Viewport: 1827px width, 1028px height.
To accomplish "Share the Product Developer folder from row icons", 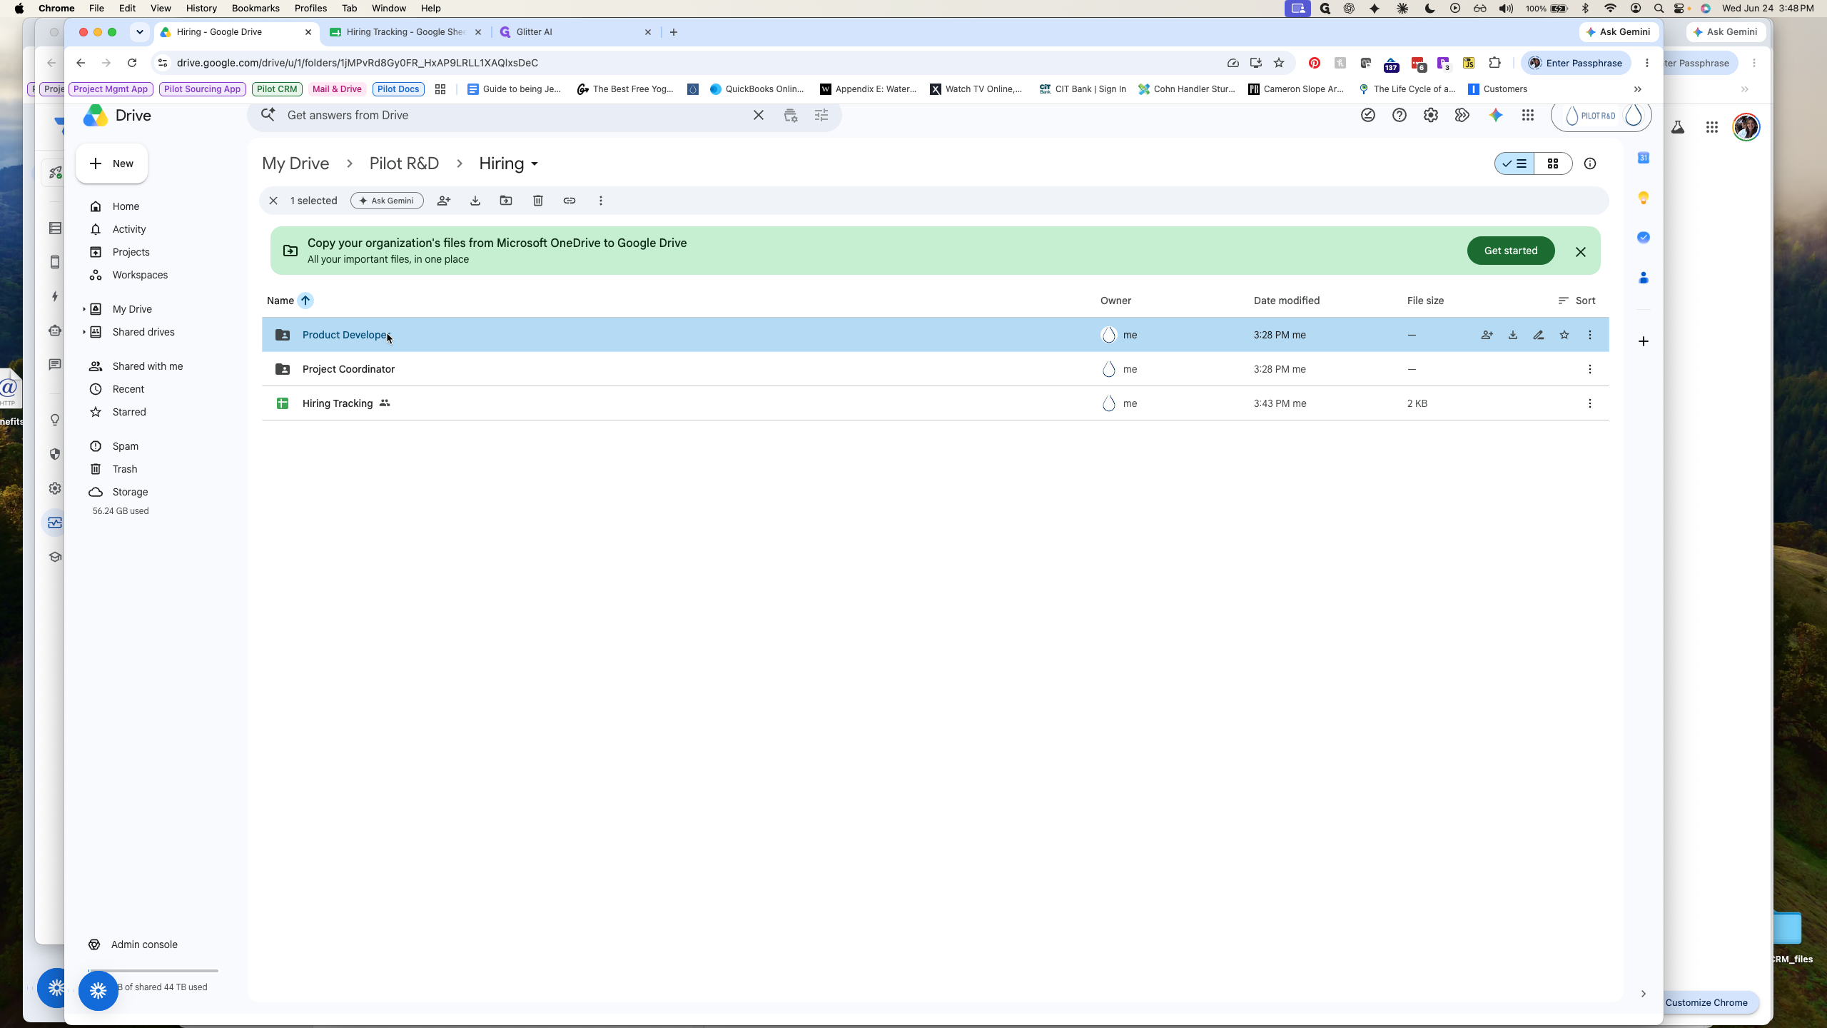I will [x=1487, y=335].
